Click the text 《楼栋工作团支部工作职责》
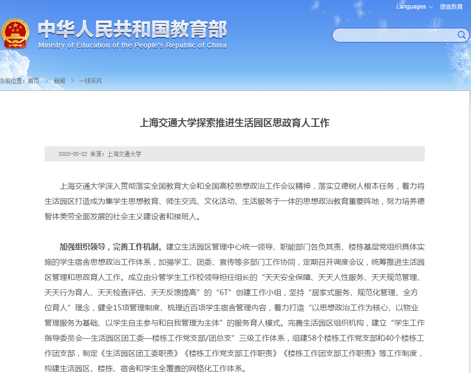Viewport: 471px width, 373px height. [x=329, y=353]
